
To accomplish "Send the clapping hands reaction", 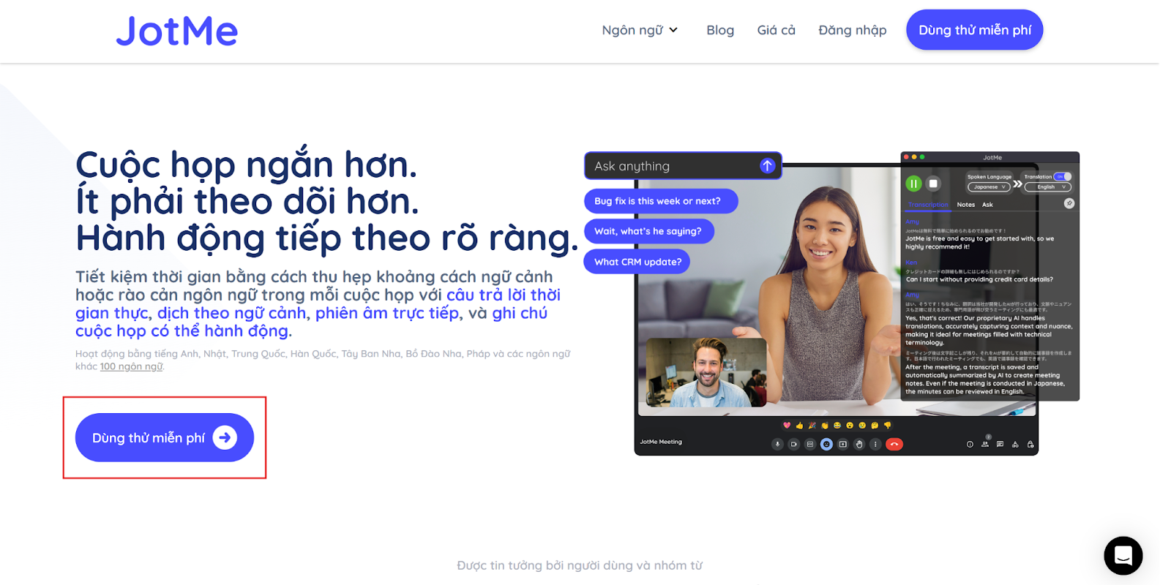I will [825, 425].
